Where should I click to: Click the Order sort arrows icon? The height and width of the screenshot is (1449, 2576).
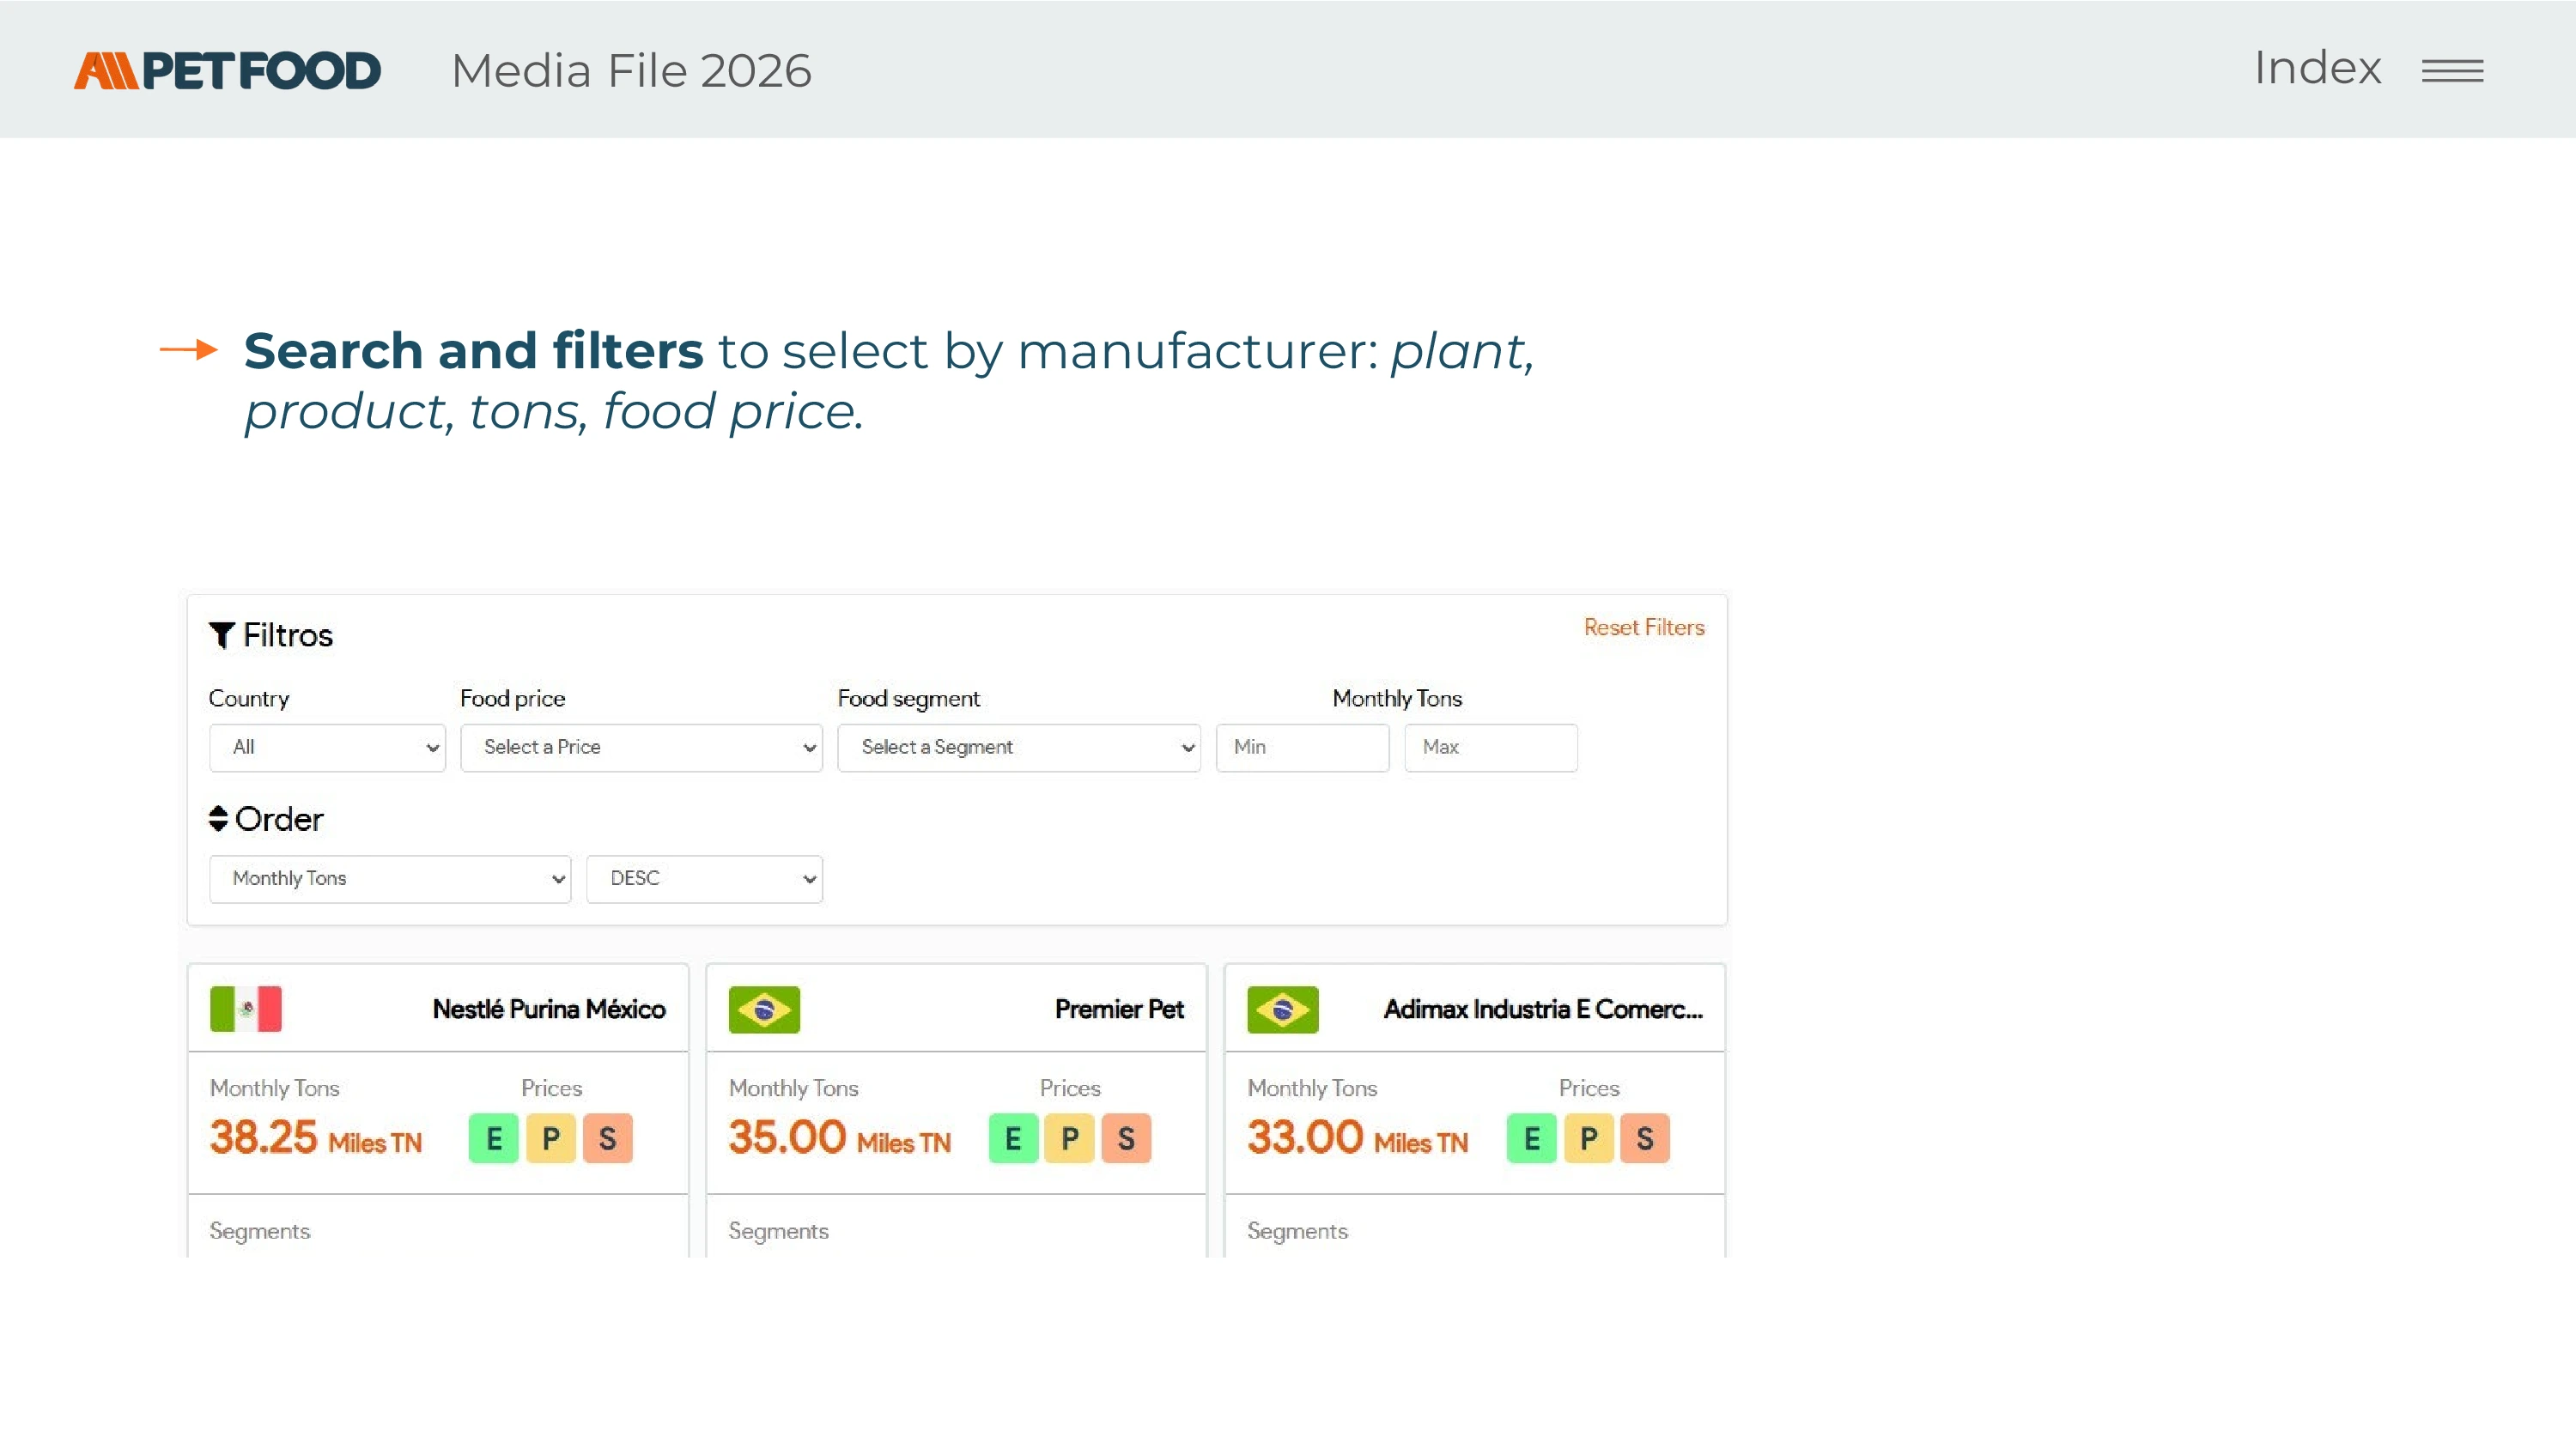click(218, 819)
